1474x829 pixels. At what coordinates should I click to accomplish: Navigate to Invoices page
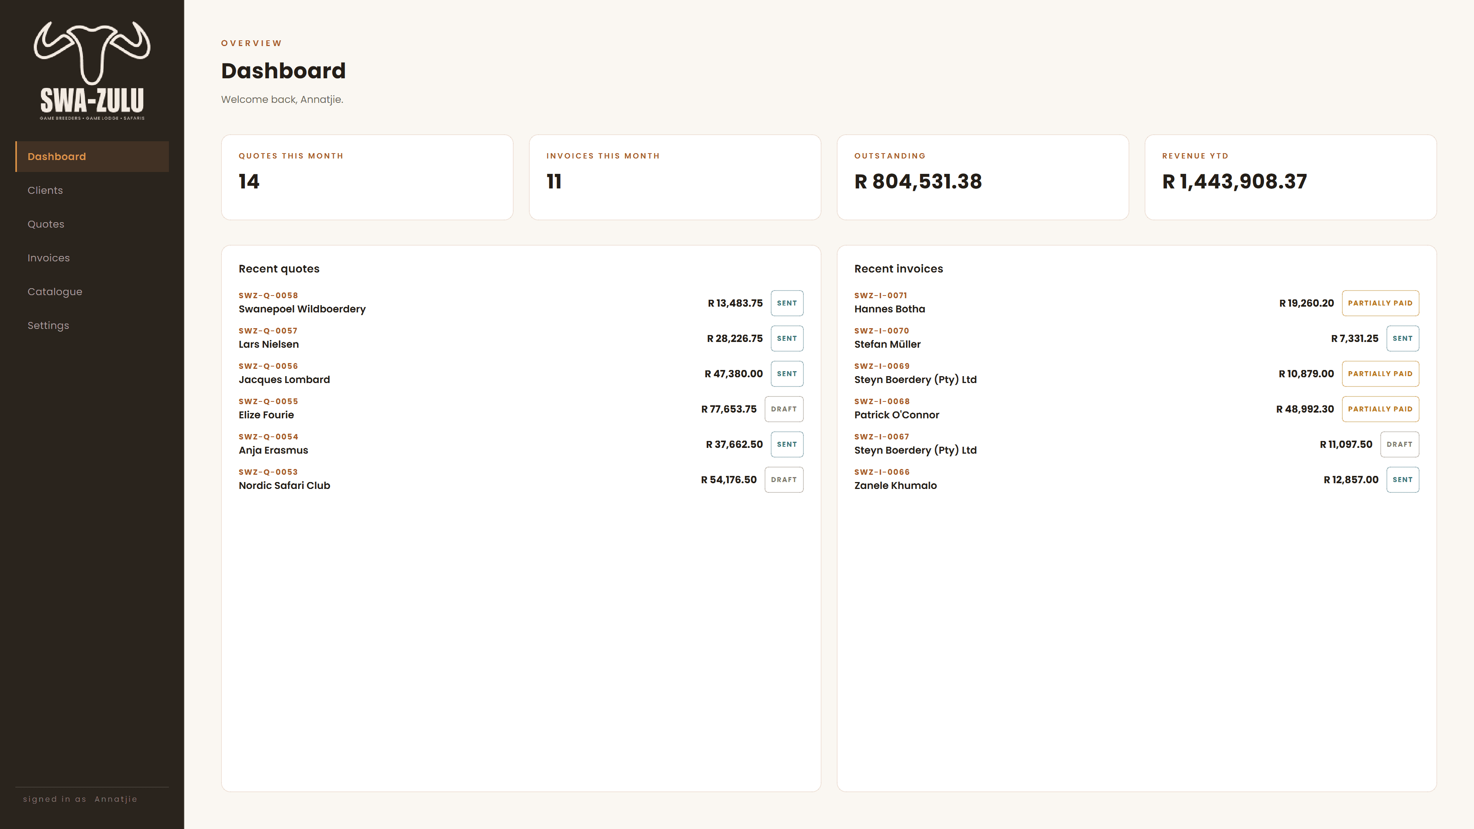click(92, 258)
